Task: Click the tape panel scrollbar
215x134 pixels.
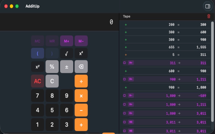Action: pos(212,72)
